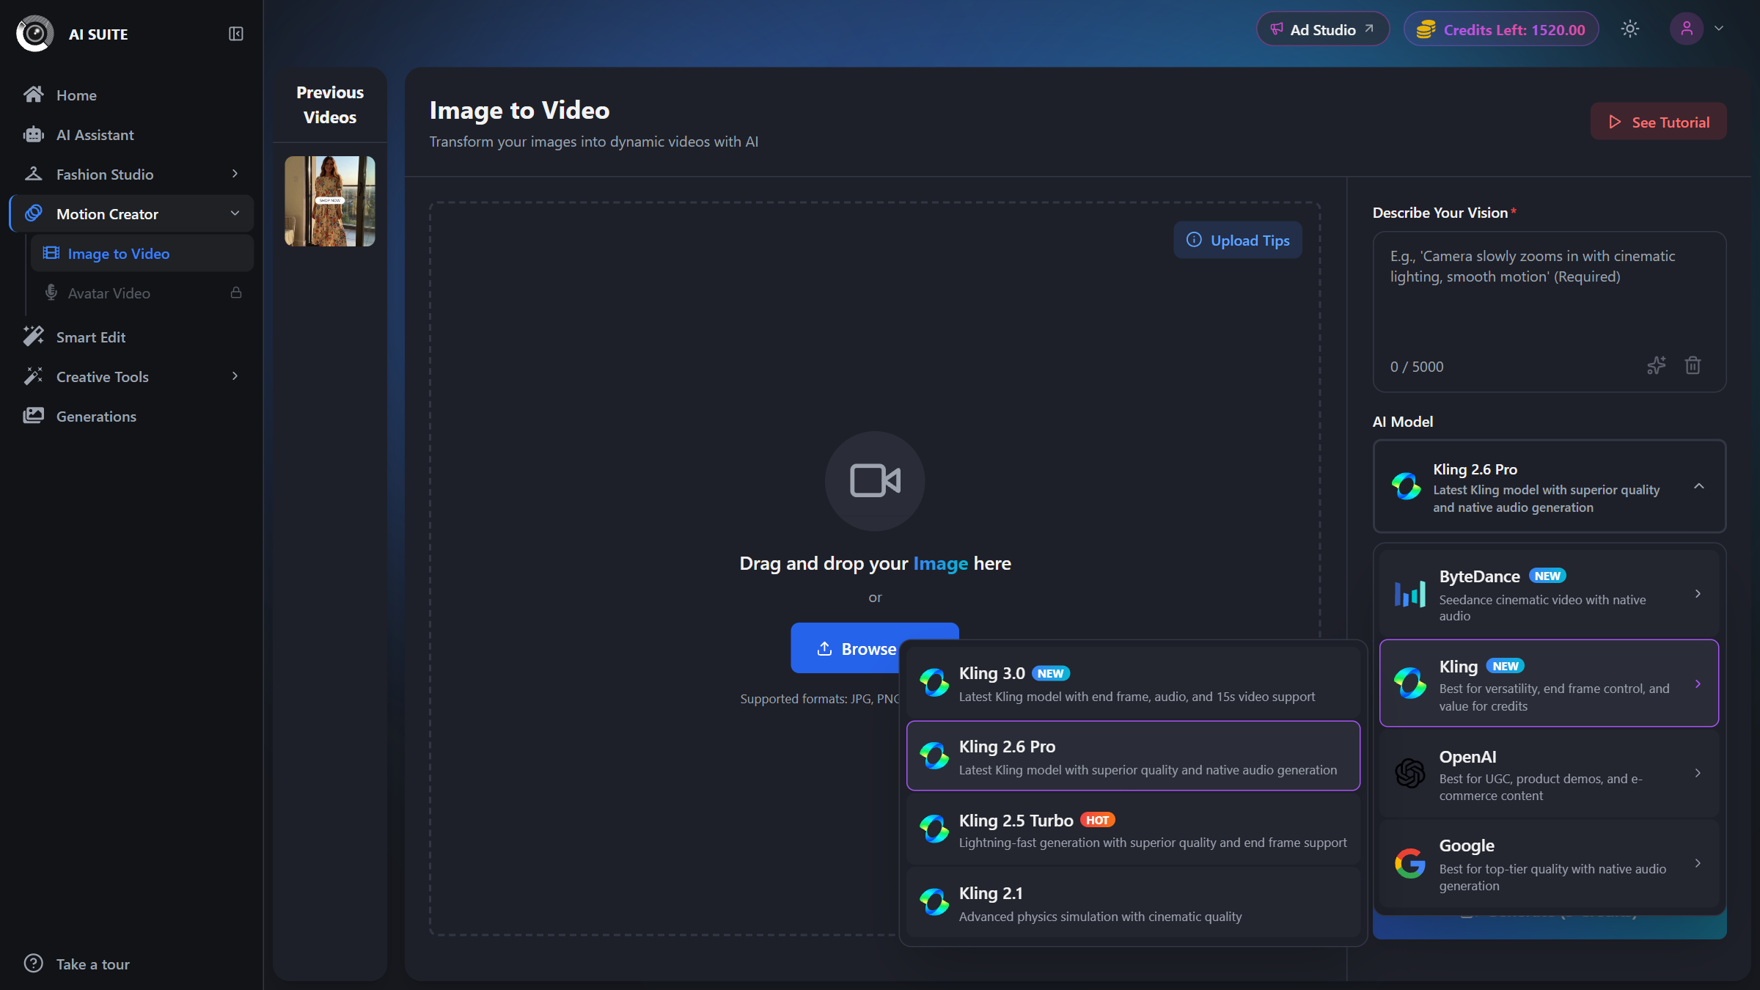Click the Upload Tips info icon
Viewport: 1760px width, 990px height.
pyautogui.click(x=1195, y=240)
